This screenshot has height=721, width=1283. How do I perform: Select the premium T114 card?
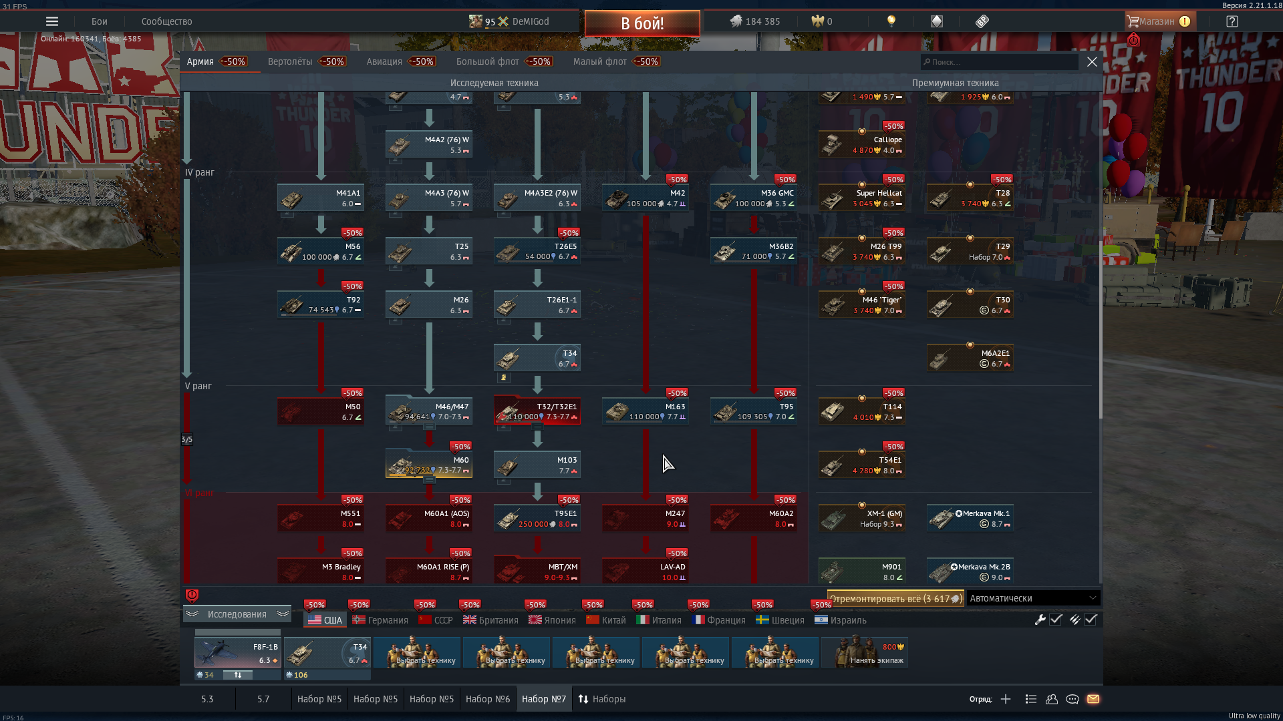[x=862, y=412]
